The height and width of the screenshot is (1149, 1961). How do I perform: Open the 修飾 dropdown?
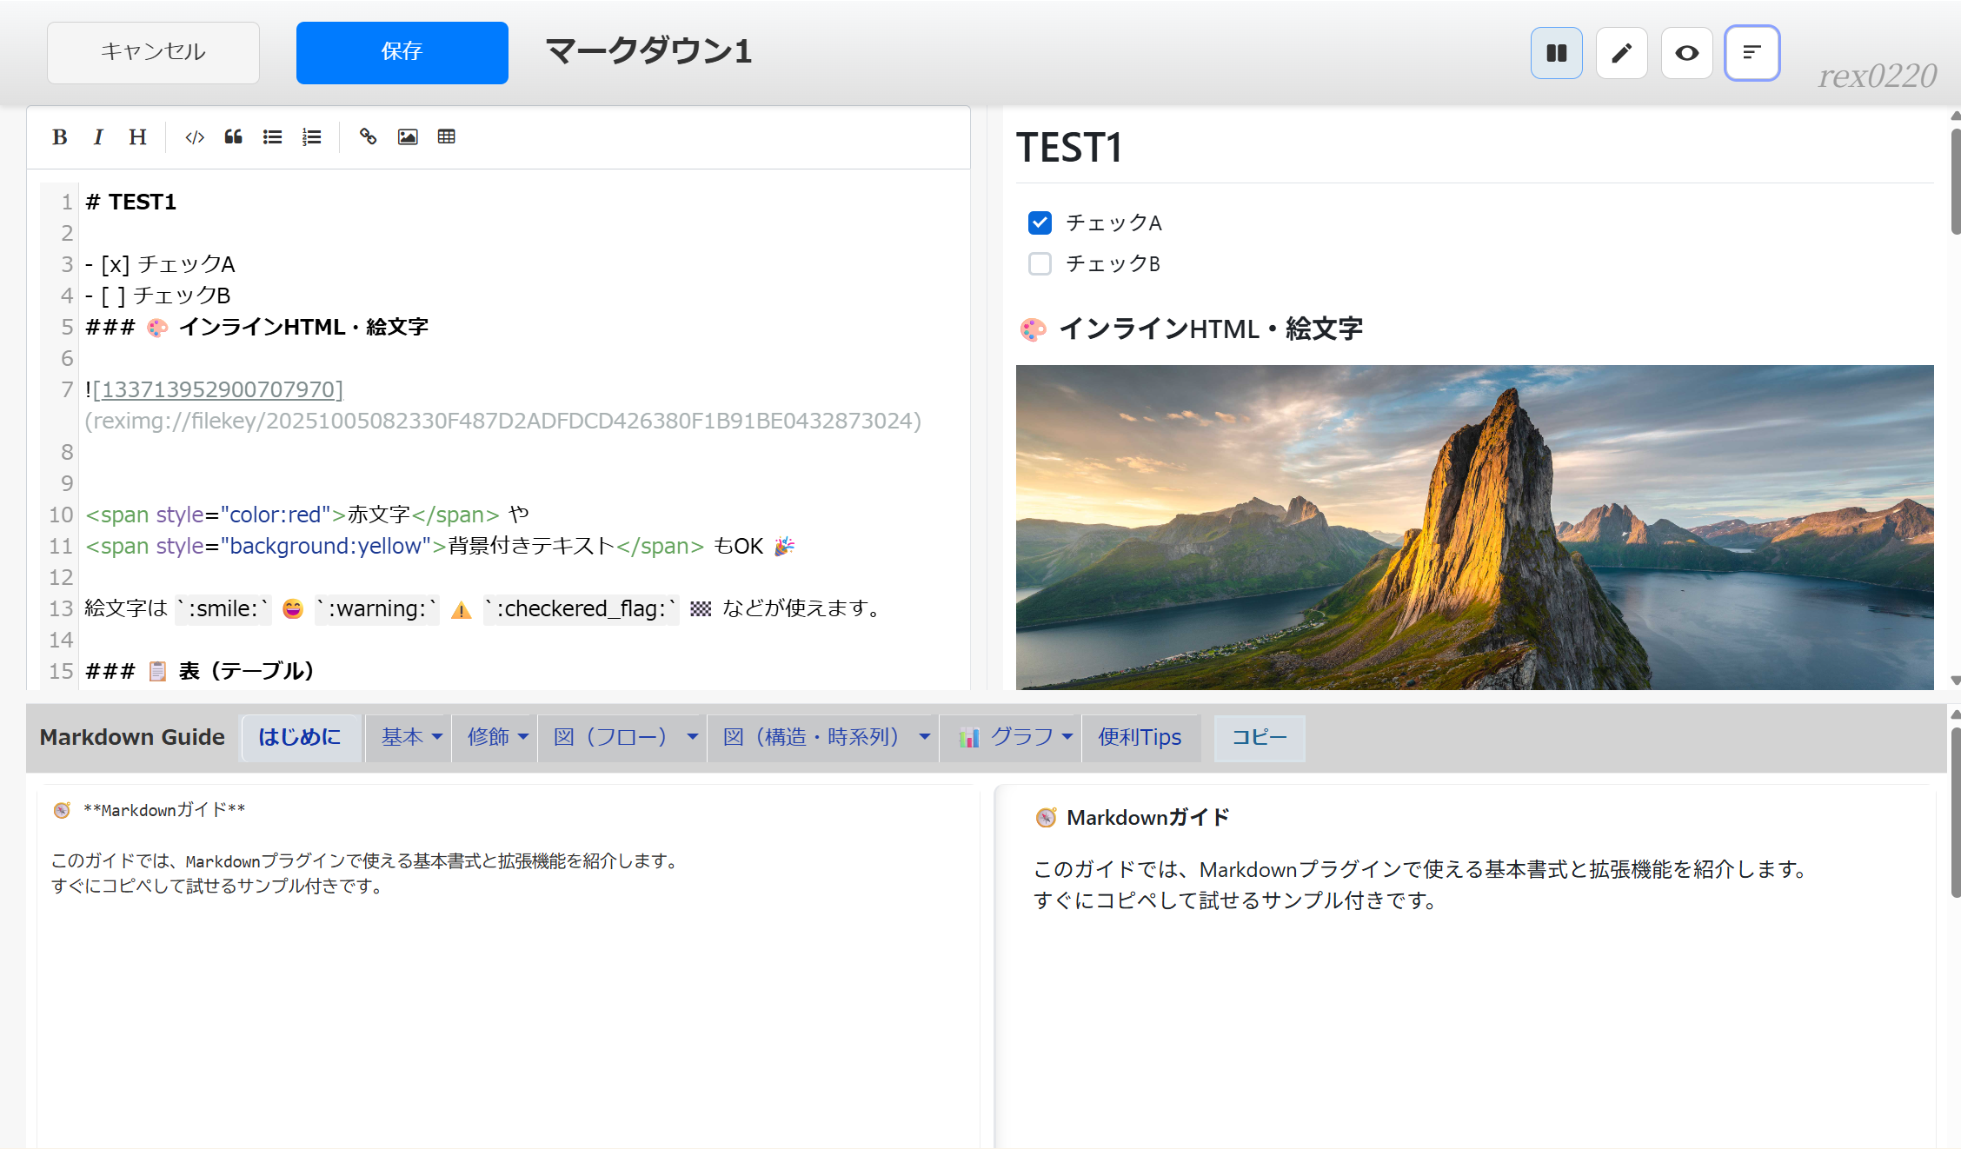(x=497, y=737)
